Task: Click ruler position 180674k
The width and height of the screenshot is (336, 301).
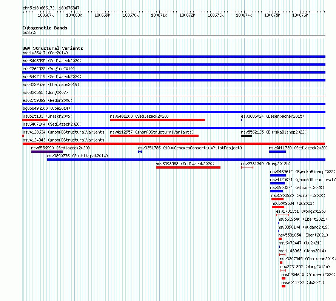Action: tap(244, 15)
